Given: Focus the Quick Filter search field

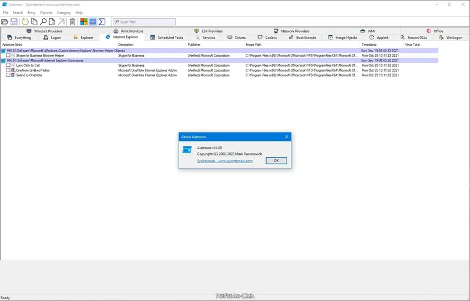Looking at the screenshot, I should pos(144,22).
